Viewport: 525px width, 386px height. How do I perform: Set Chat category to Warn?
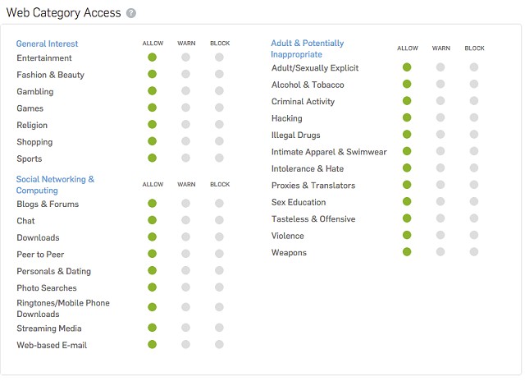185,220
